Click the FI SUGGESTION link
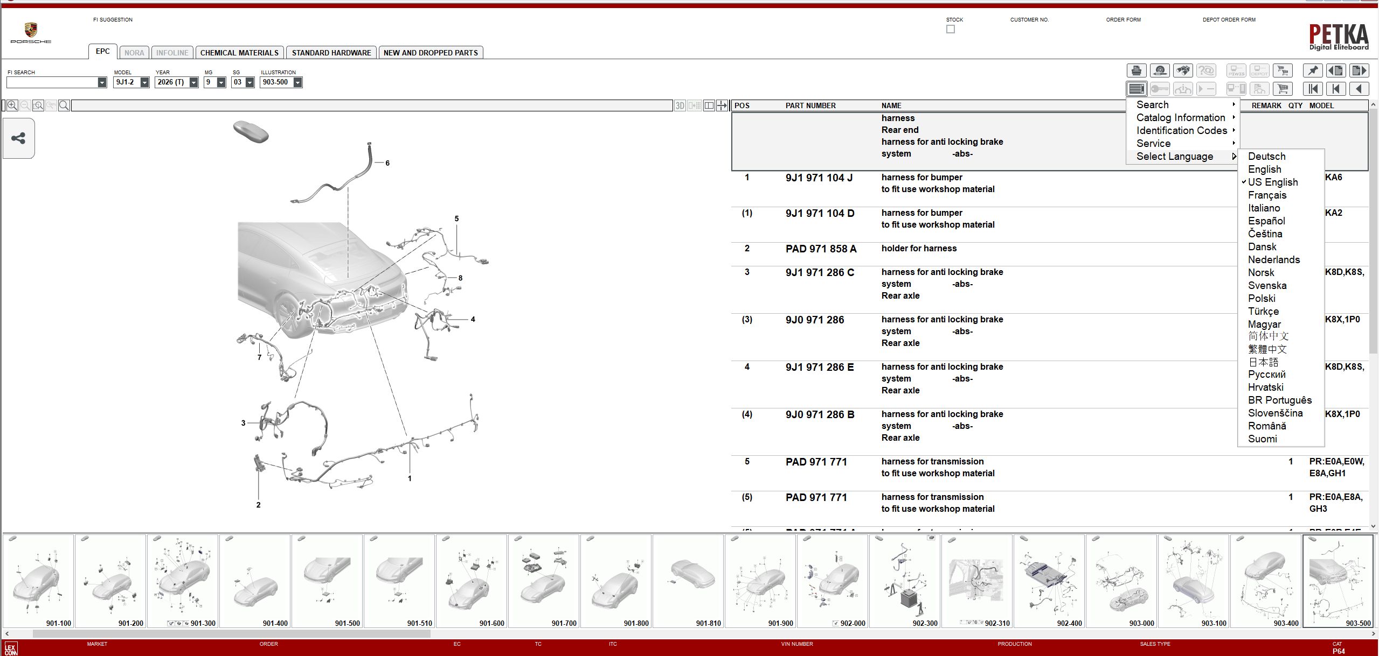This screenshot has height=656, width=1379. (x=113, y=20)
